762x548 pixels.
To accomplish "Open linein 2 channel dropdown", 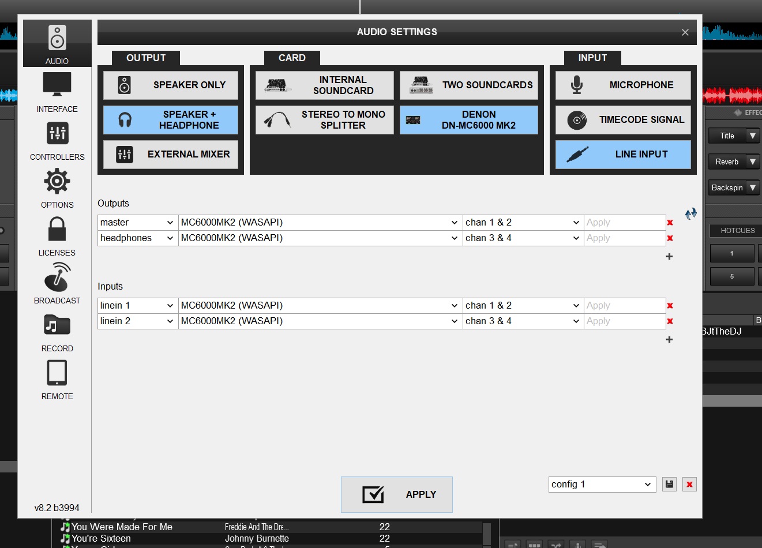I will tap(523, 321).
